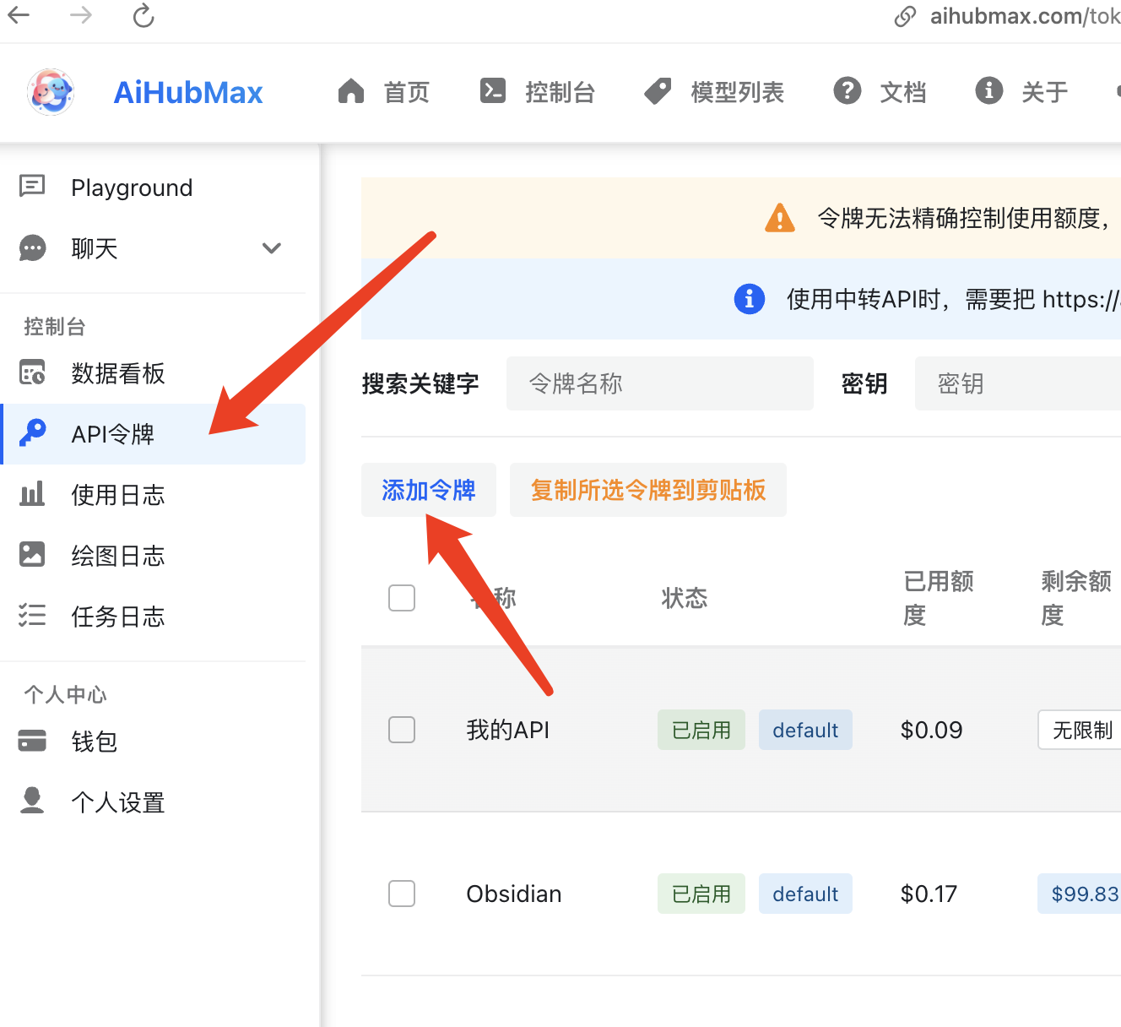
Task: Open 使用日志 usage log in the sidebar
Action: pyautogui.click(x=117, y=495)
